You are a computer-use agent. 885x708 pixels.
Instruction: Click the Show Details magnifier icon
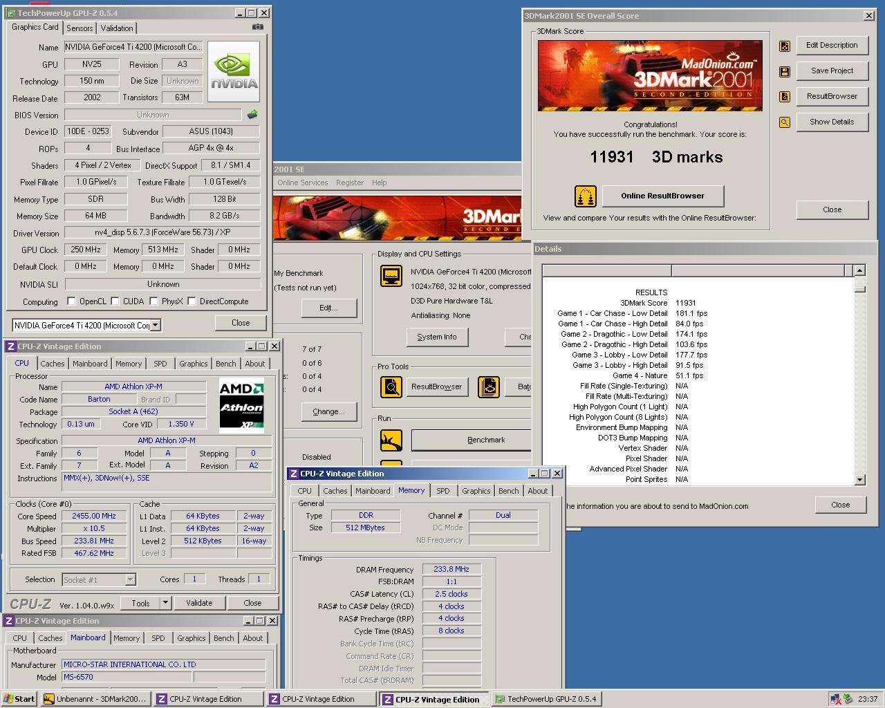click(785, 122)
